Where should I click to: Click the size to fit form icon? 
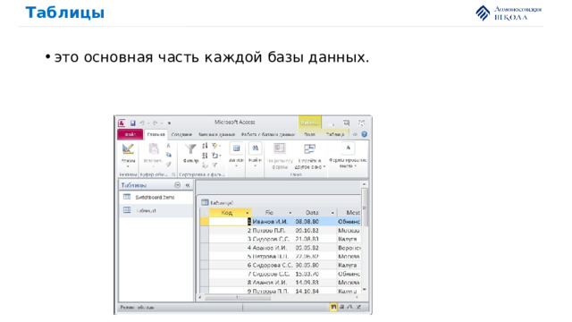[280, 148]
